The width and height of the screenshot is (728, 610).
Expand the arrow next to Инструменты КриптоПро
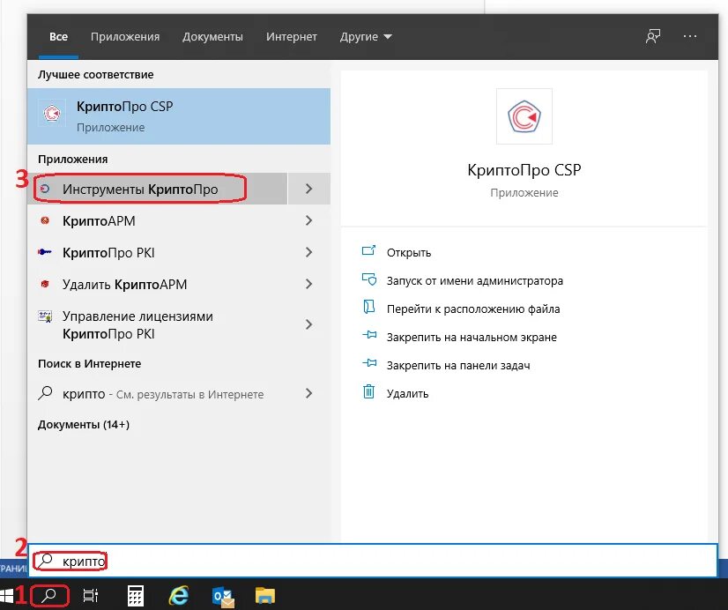coord(309,189)
